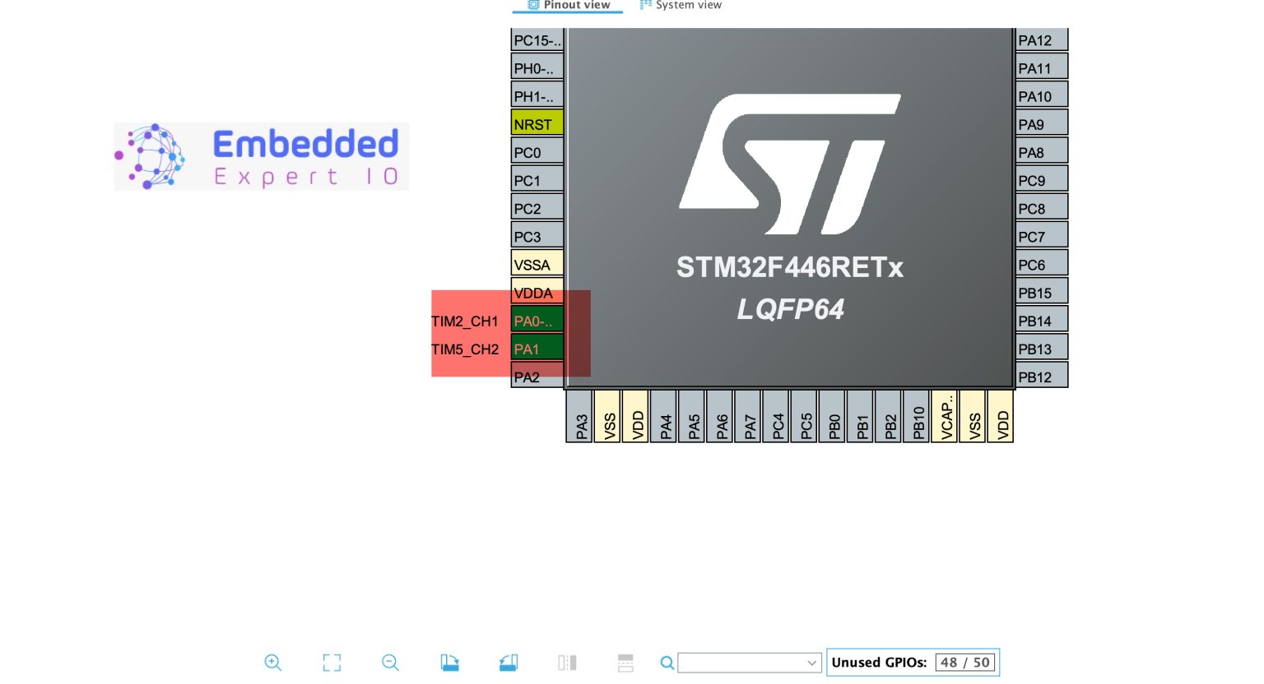
Task: Select the Zoom Out tool
Action: tap(390, 663)
